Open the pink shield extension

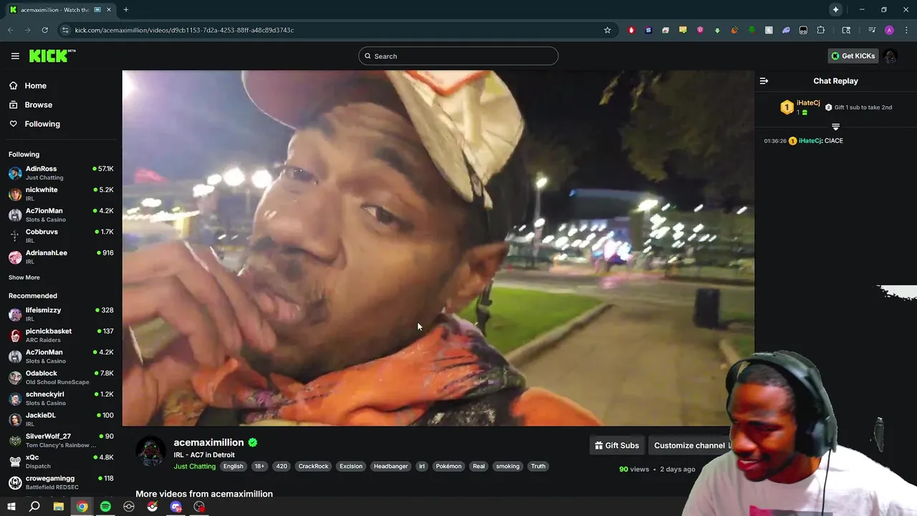coord(700,30)
